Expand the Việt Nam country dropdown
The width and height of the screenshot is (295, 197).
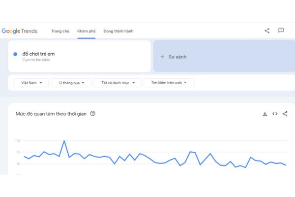click(28, 83)
